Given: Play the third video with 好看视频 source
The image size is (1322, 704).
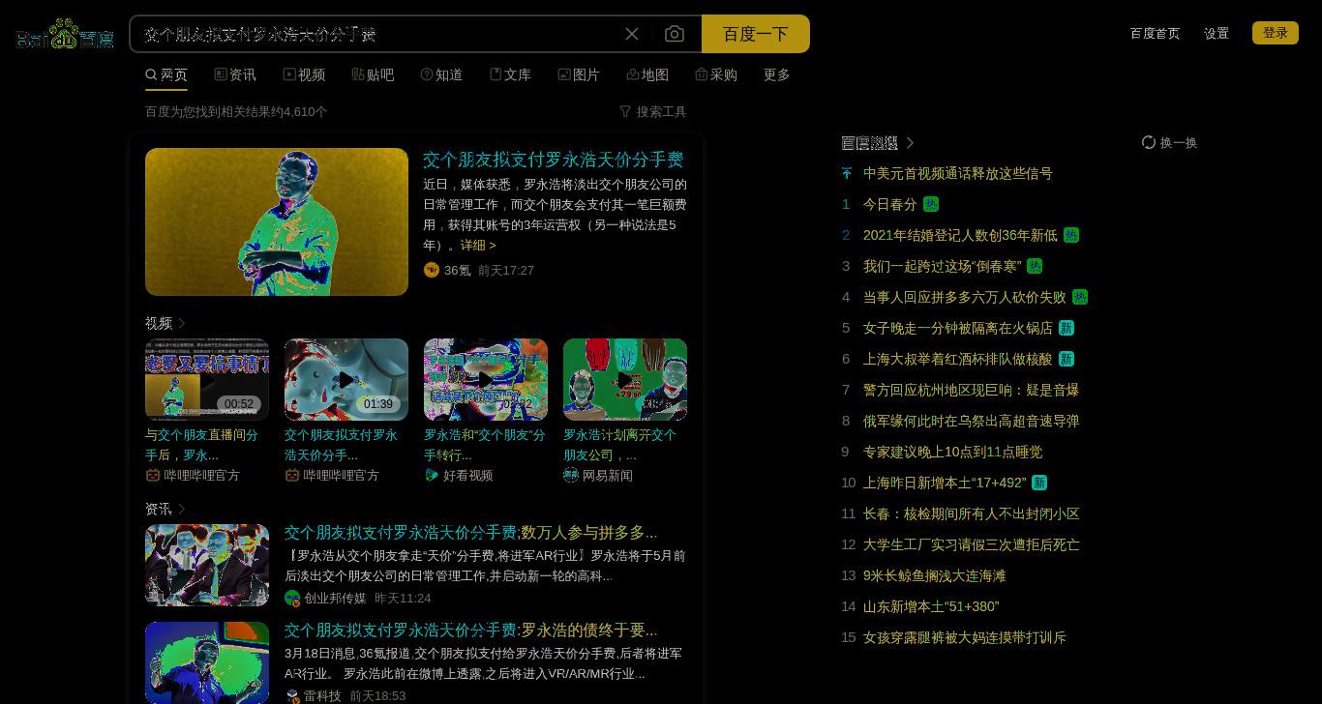Looking at the screenshot, I should click(x=486, y=379).
